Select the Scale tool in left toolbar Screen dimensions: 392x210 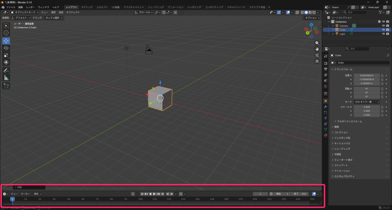(x=6, y=55)
